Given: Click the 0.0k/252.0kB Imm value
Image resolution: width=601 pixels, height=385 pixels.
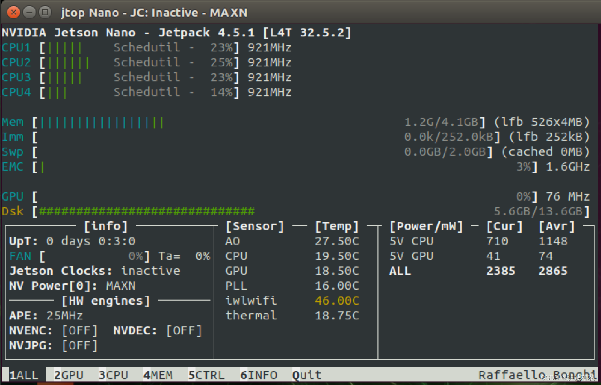Looking at the screenshot, I should (x=449, y=137).
